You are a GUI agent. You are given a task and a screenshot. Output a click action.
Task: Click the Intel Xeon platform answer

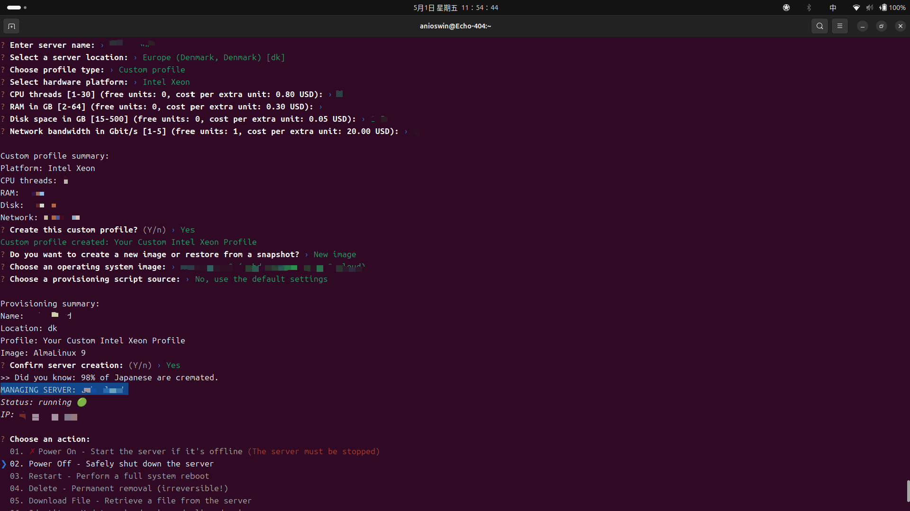pyautogui.click(x=166, y=82)
